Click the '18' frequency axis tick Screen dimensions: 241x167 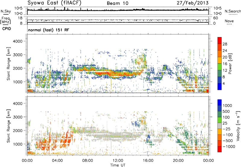coord(20,18)
